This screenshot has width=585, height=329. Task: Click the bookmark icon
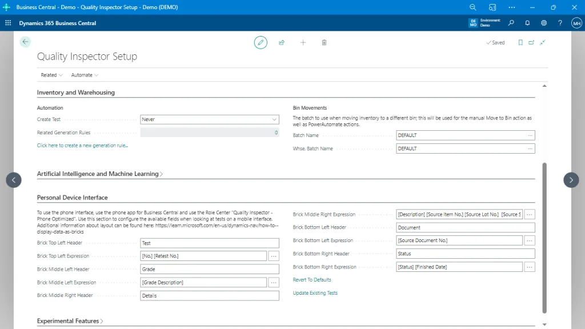pos(520,42)
